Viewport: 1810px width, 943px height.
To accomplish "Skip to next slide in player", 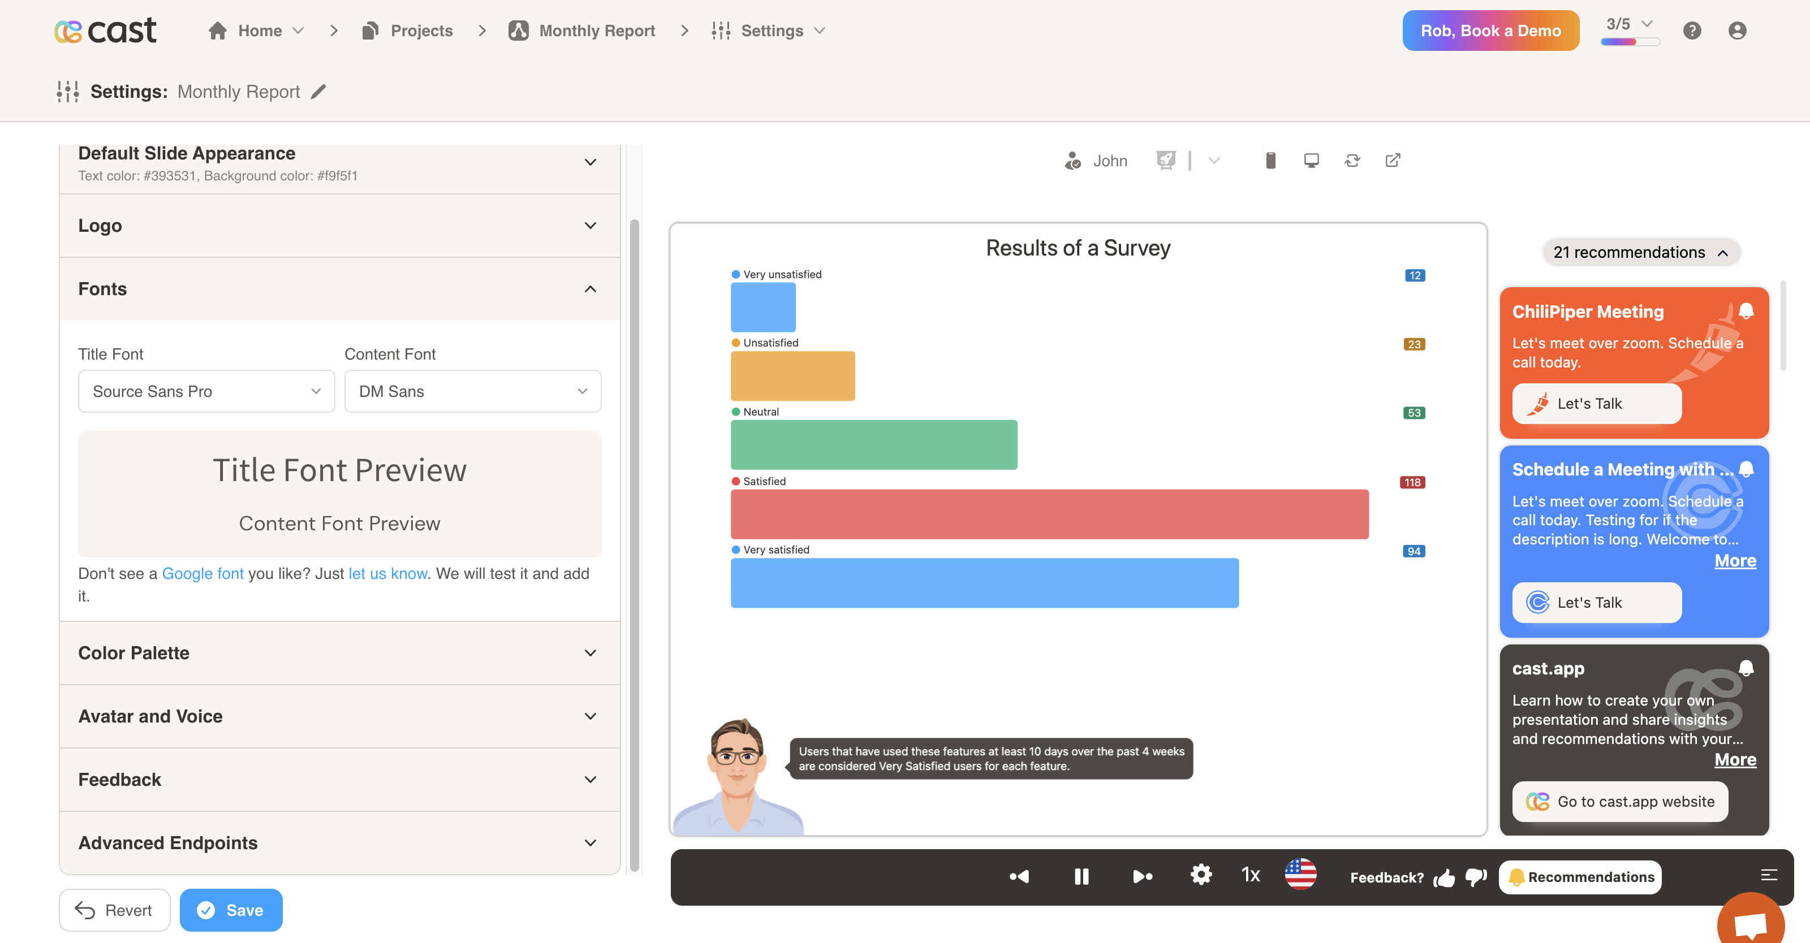I will pos(1143,876).
